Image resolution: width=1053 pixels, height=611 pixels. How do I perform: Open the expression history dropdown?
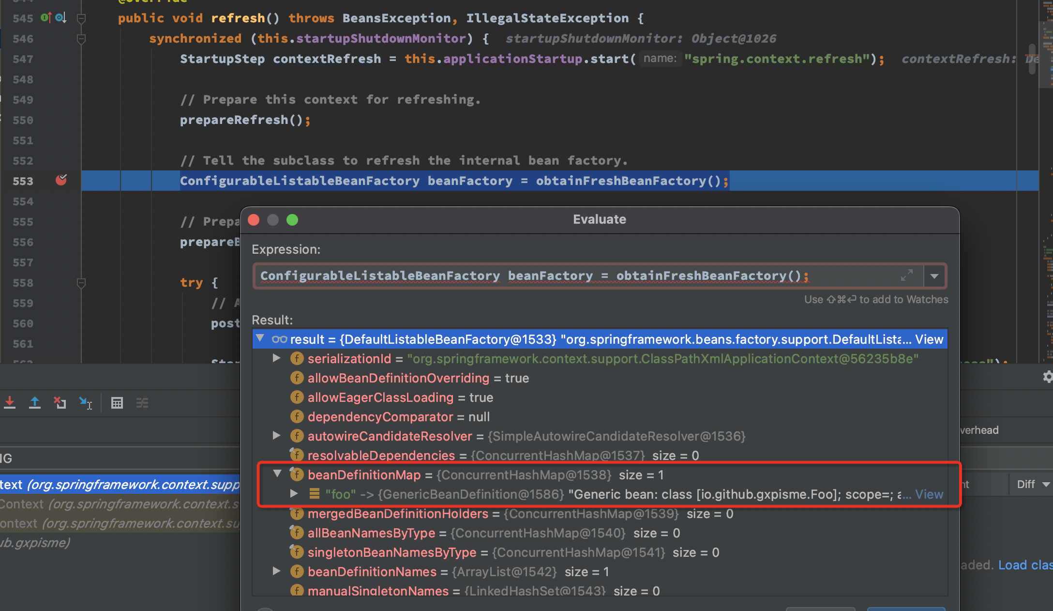coord(934,276)
